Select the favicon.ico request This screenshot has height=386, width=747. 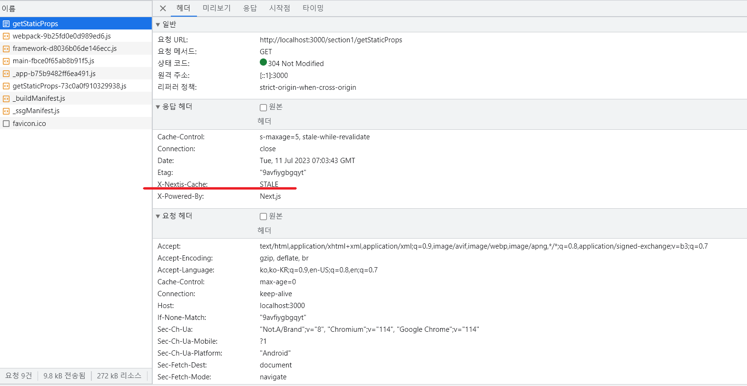coord(76,124)
